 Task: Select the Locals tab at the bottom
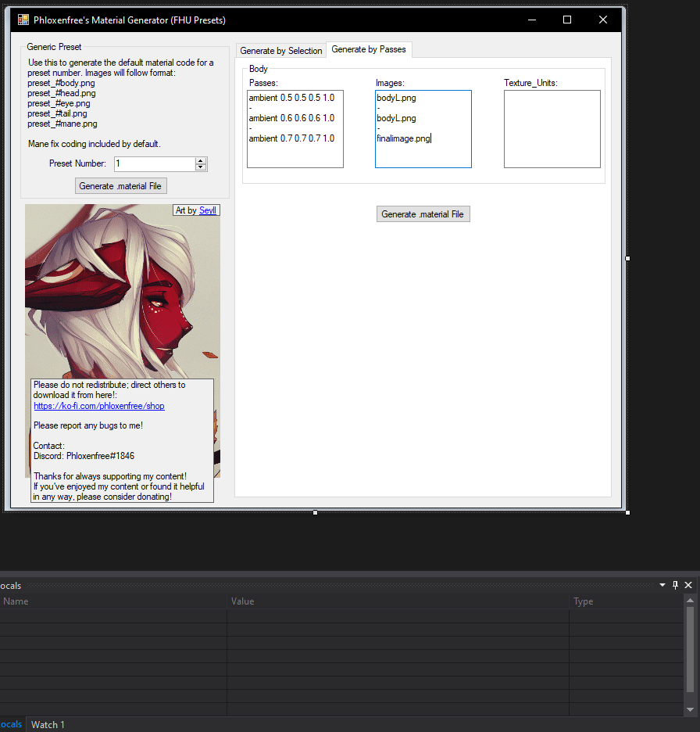[10, 724]
